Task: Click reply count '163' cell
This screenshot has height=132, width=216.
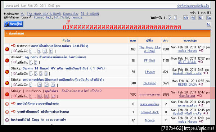Action: [133, 49]
